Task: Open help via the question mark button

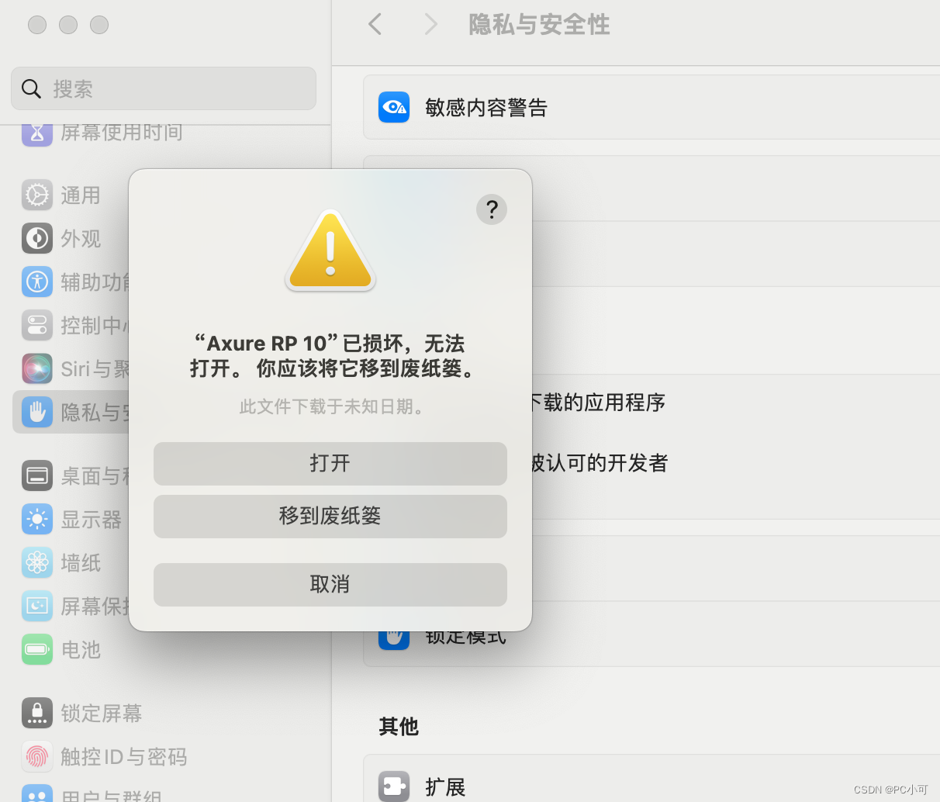Action: click(x=492, y=209)
